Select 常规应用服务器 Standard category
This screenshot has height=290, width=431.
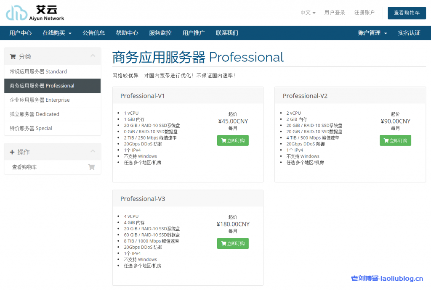point(39,71)
